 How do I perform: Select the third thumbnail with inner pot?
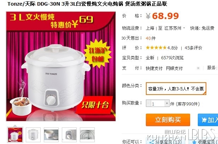coord(51,135)
